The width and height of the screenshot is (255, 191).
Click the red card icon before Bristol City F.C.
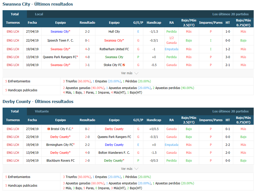[48, 129]
